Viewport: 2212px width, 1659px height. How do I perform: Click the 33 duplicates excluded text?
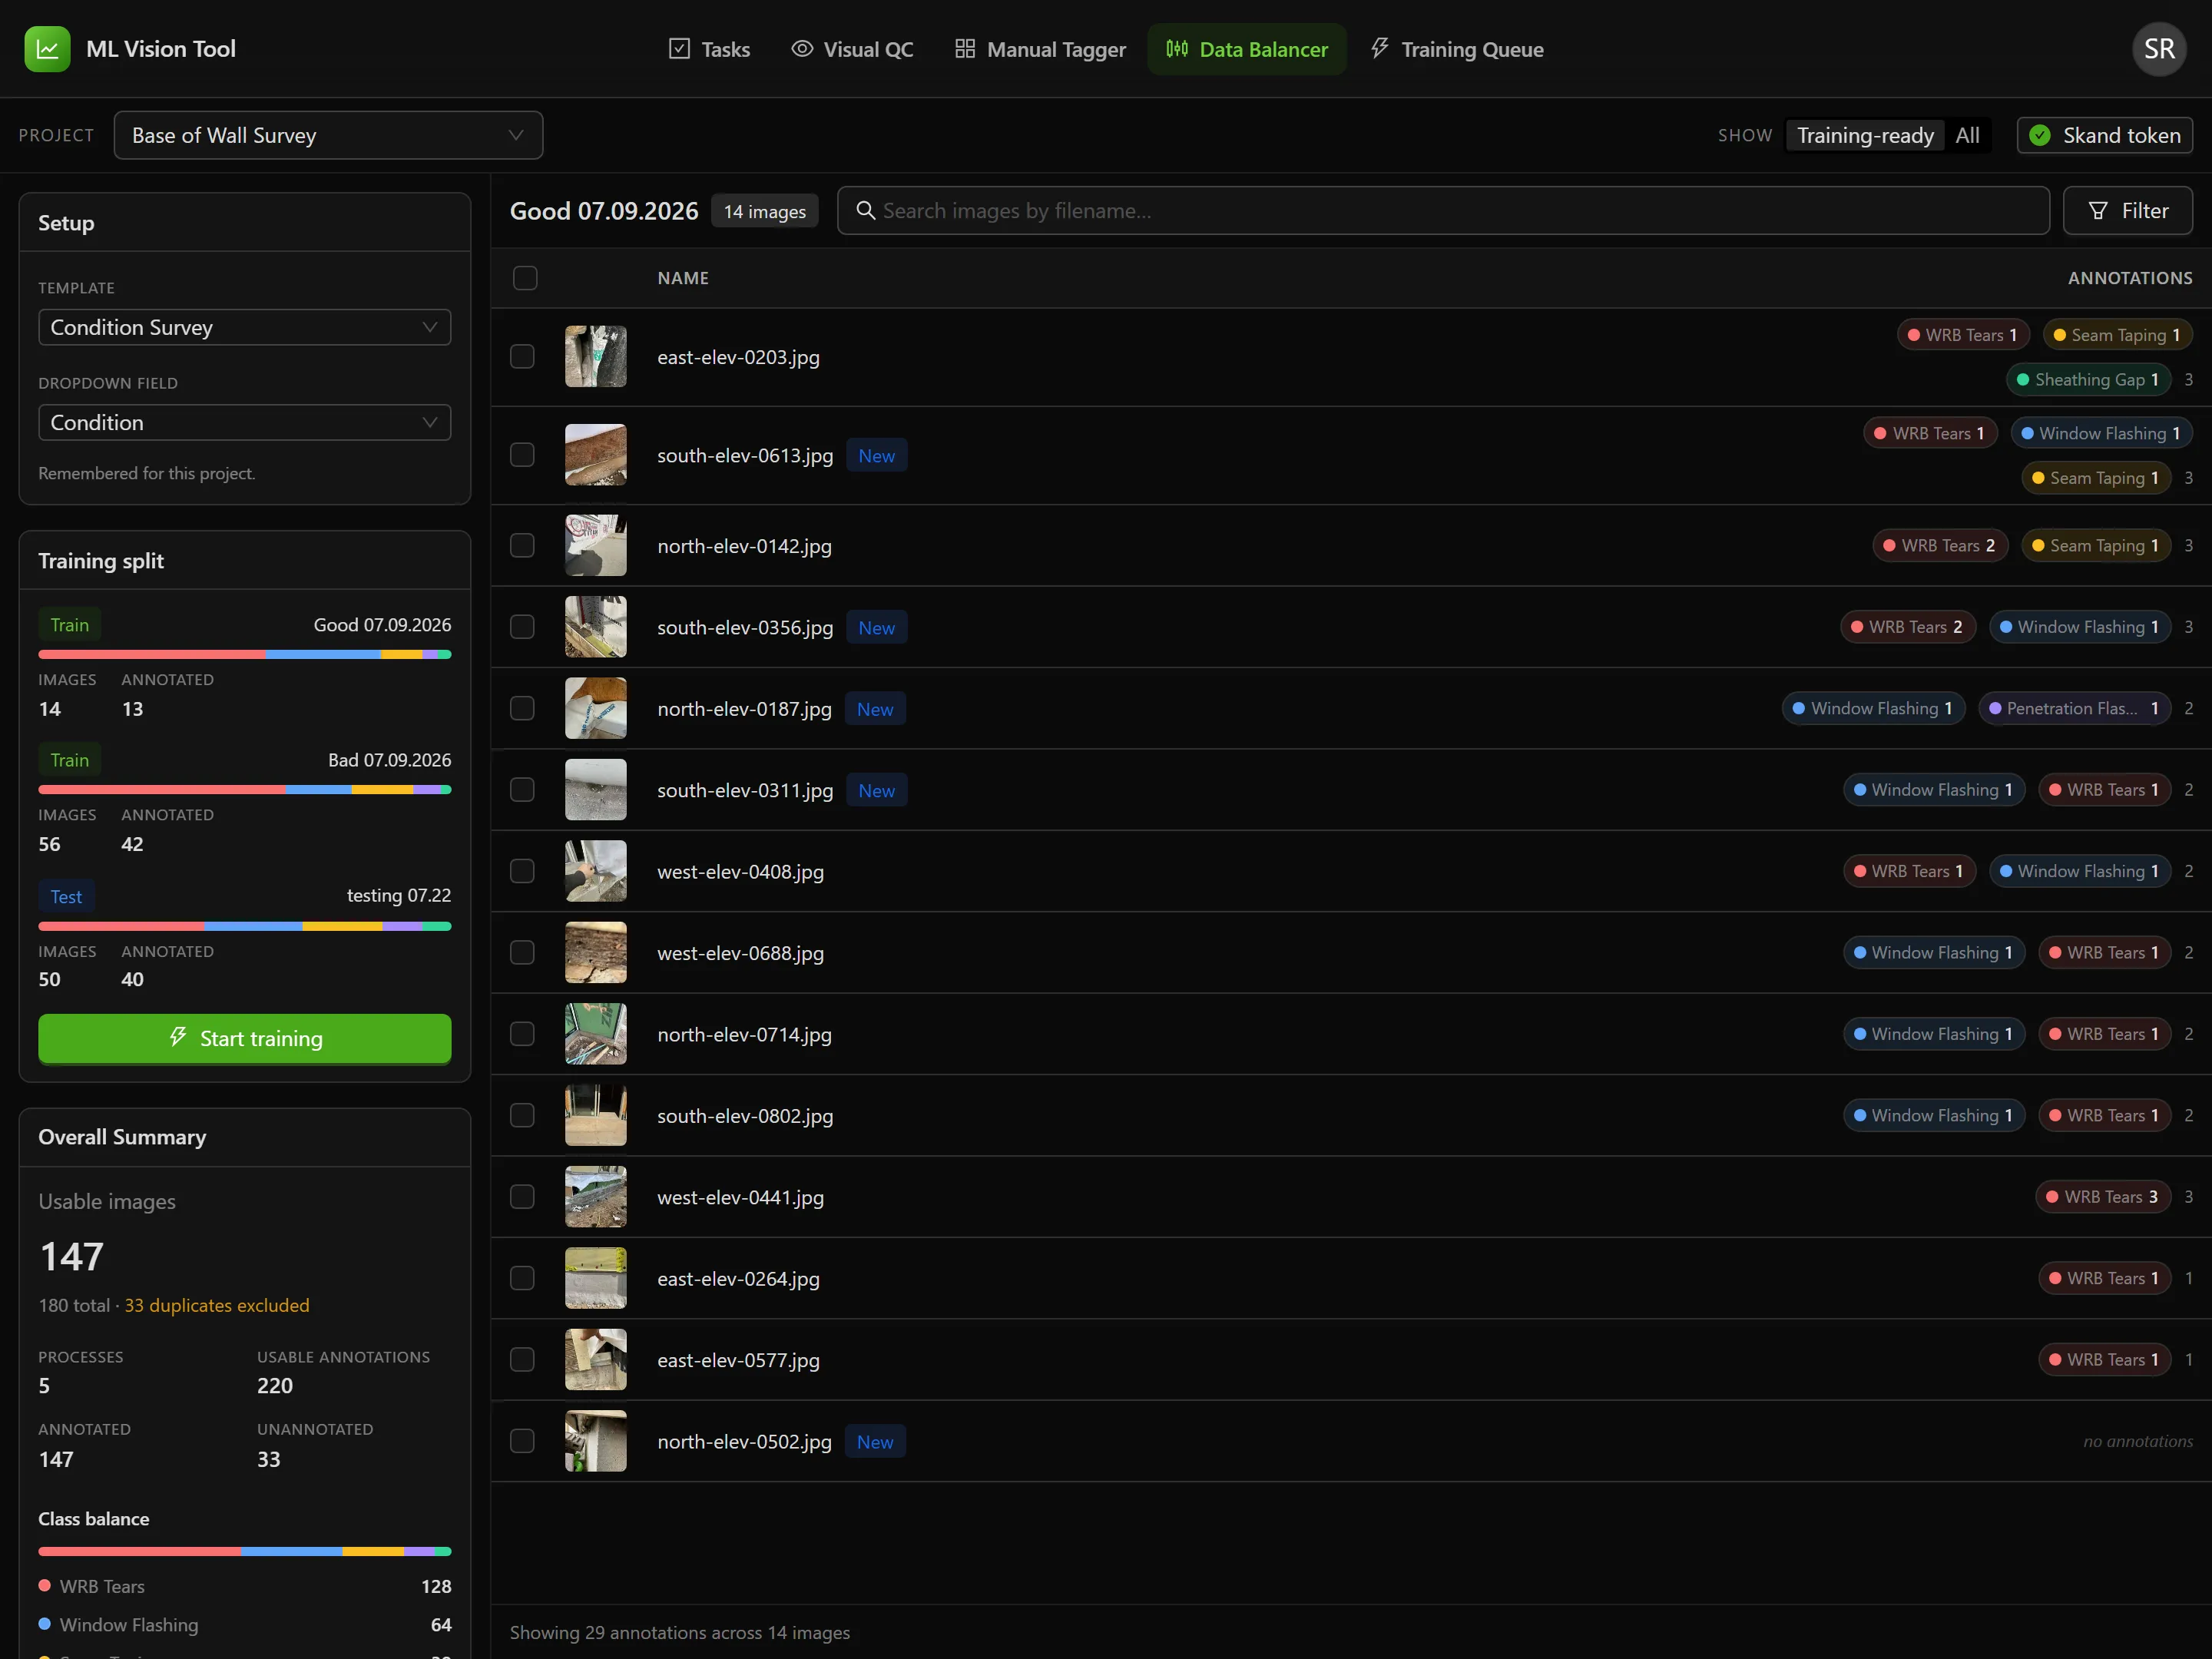(217, 1306)
